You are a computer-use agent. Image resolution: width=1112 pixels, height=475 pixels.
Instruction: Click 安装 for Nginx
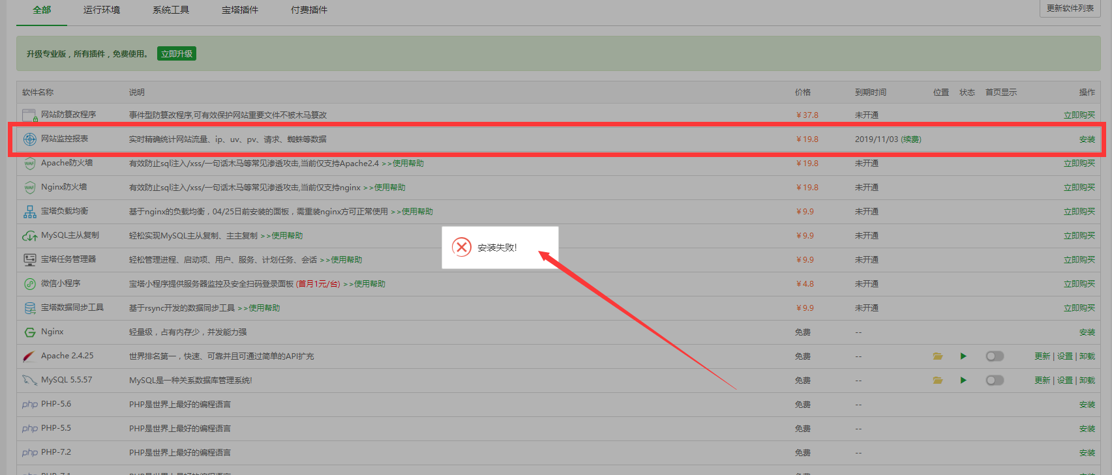coord(1087,332)
